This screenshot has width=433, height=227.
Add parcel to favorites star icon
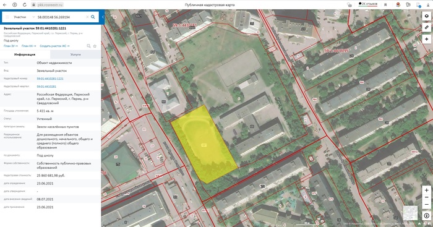pyautogui.click(x=95, y=46)
